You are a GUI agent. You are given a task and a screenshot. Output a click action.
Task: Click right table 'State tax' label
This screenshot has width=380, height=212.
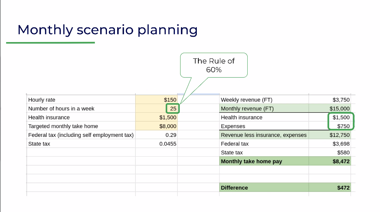232,152
